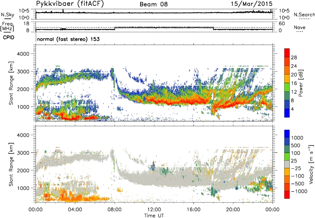Click the "60" tick beside the Nave axis
The image size is (315, 218).
pyautogui.click(x=282, y=24)
